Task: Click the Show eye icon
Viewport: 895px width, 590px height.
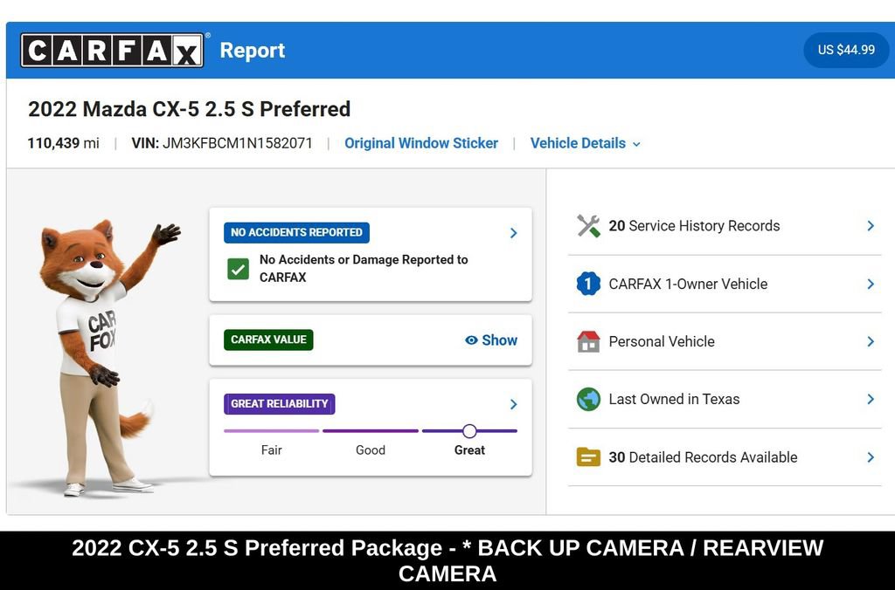Action: [x=471, y=340]
